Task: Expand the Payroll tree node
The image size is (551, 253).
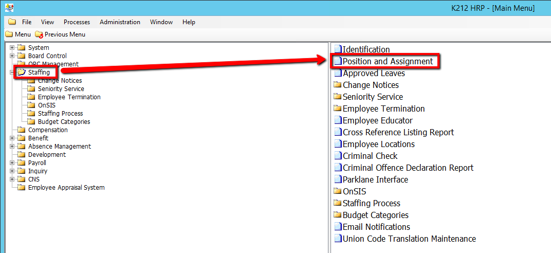Action: pyautogui.click(x=12, y=163)
